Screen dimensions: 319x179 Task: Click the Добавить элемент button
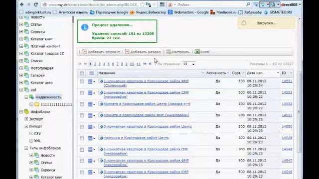click(101, 52)
